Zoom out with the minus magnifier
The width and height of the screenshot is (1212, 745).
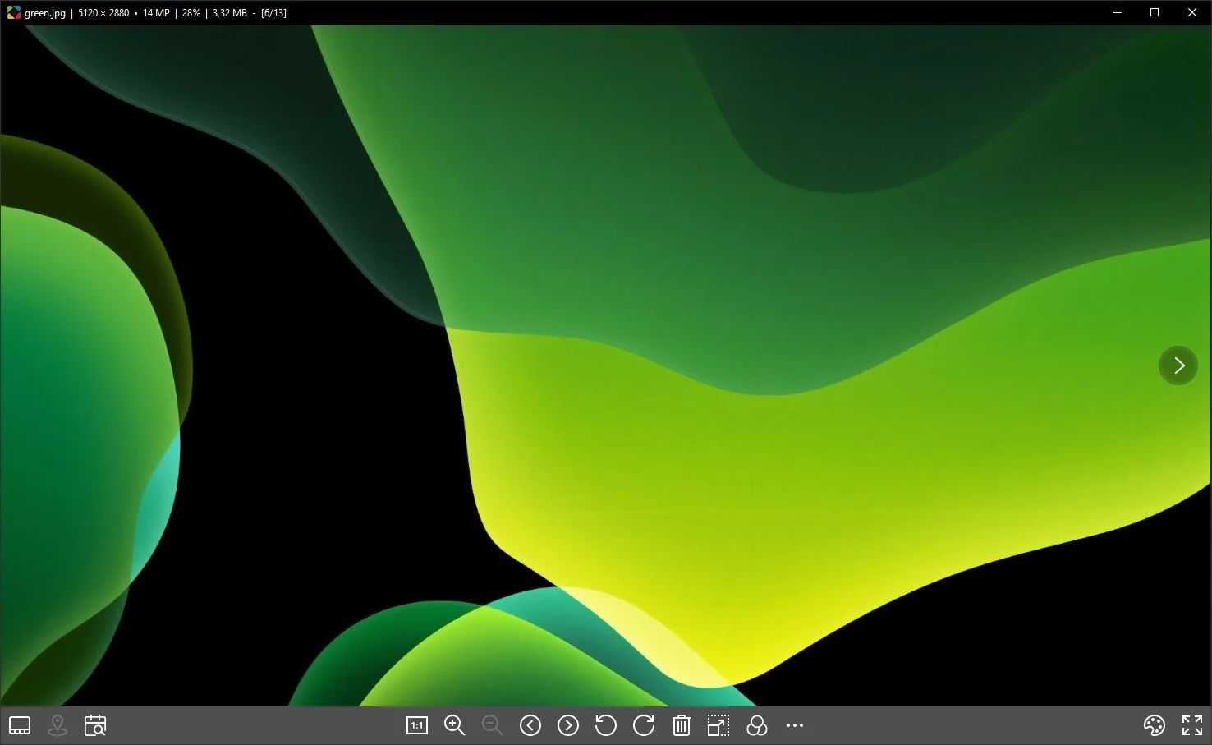tap(492, 725)
